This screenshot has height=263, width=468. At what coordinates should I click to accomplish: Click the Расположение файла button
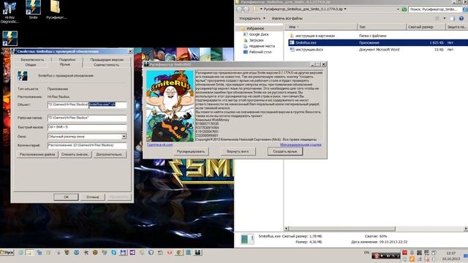[37, 154]
